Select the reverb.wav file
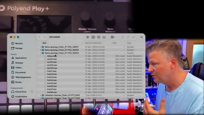 52,59
